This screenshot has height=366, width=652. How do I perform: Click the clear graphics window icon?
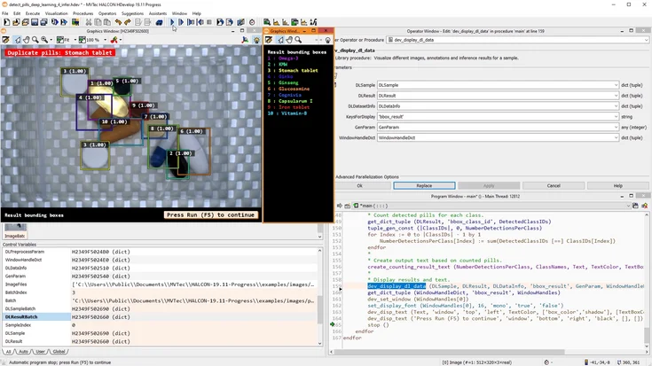[x=7, y=40]
